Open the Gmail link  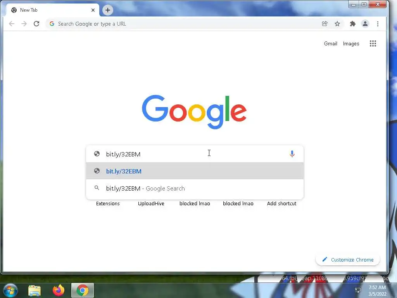pyautogui.click(x=330, y=43)
